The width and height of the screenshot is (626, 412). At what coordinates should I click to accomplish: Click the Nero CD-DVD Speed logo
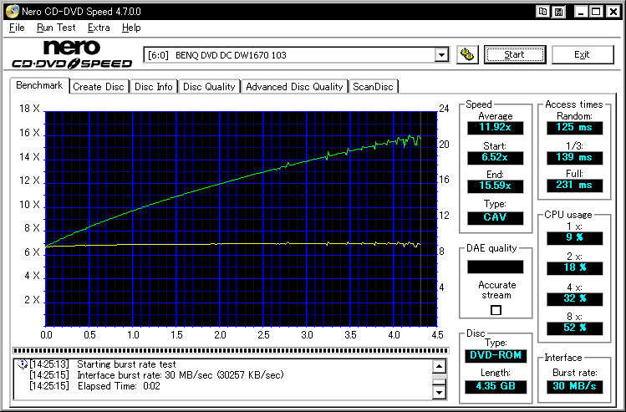(x=71, y=54)
